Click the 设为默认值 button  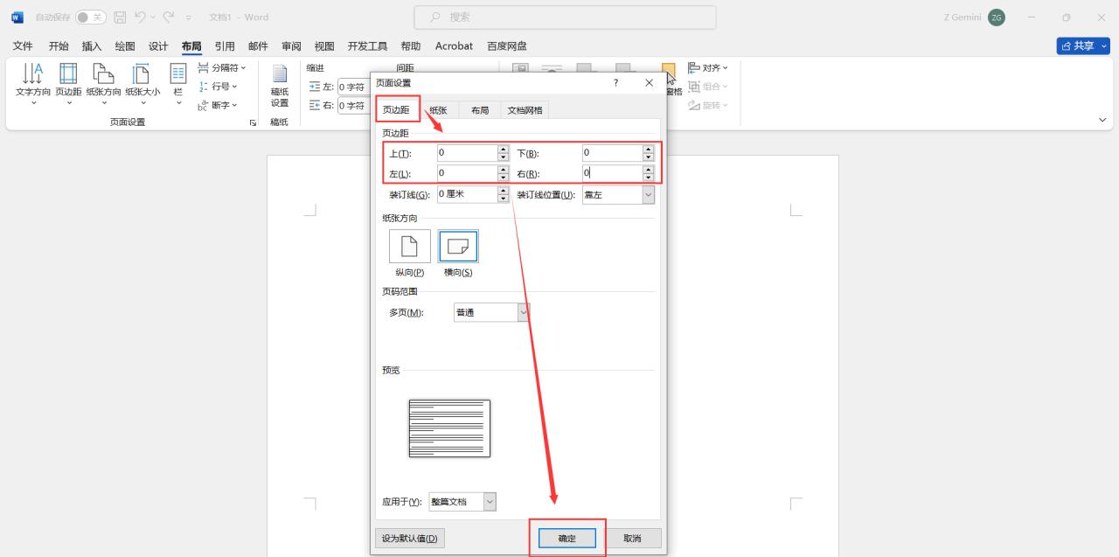click(409, 538)
